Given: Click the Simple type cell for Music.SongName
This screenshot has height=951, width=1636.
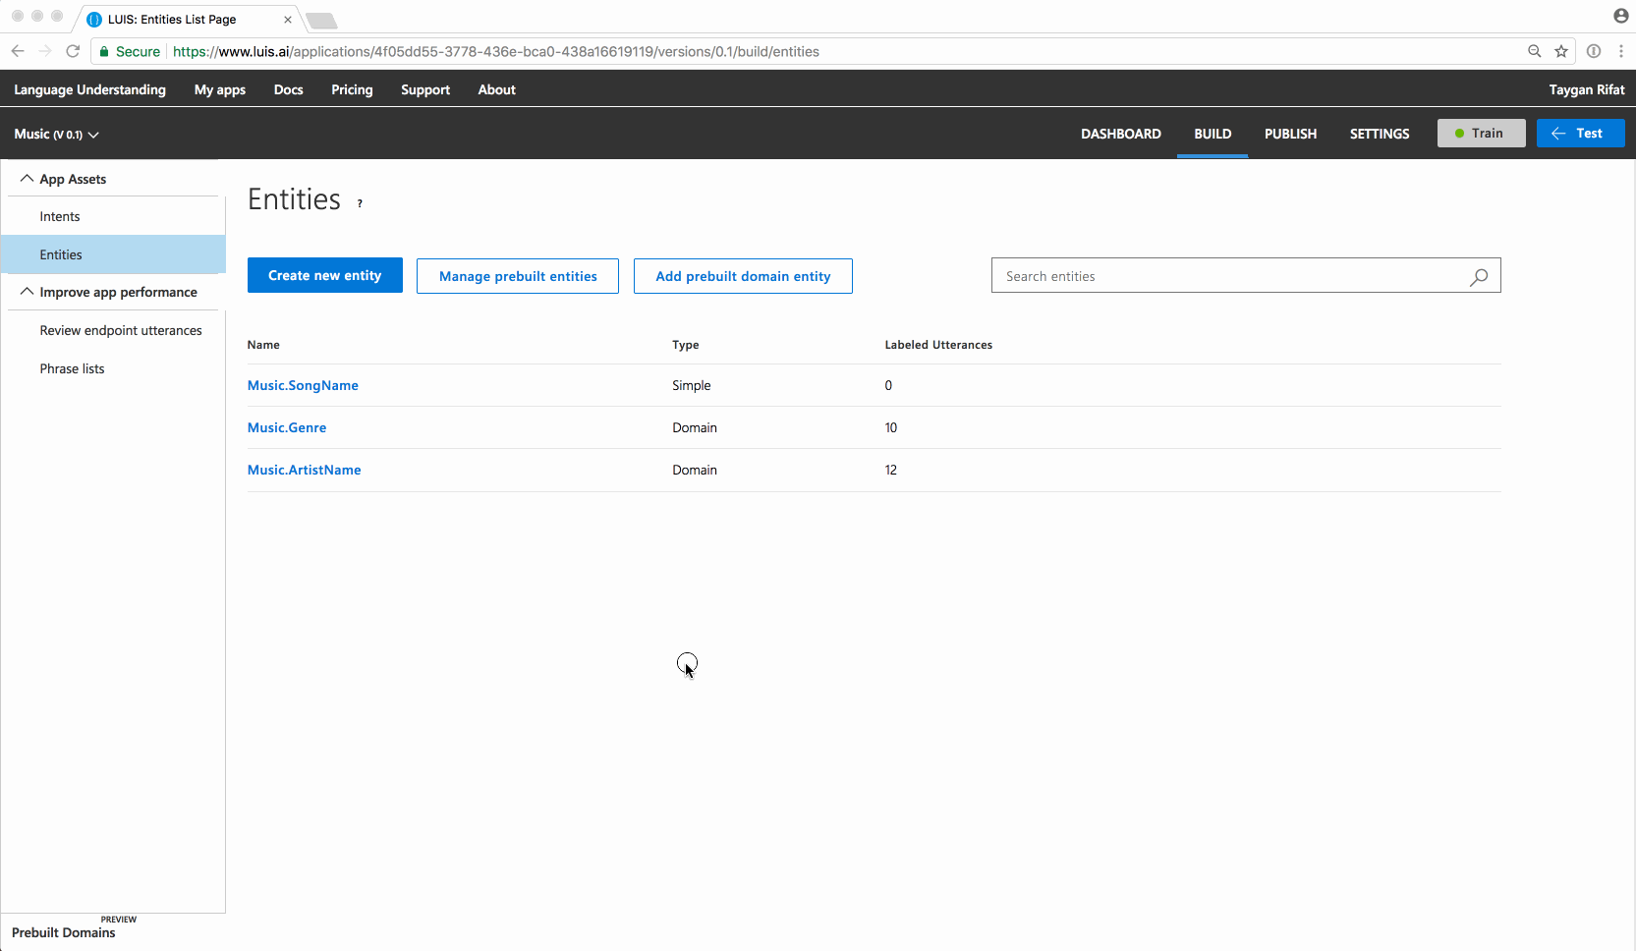Looking at the screenshot, I should click(x=692, y=385).
